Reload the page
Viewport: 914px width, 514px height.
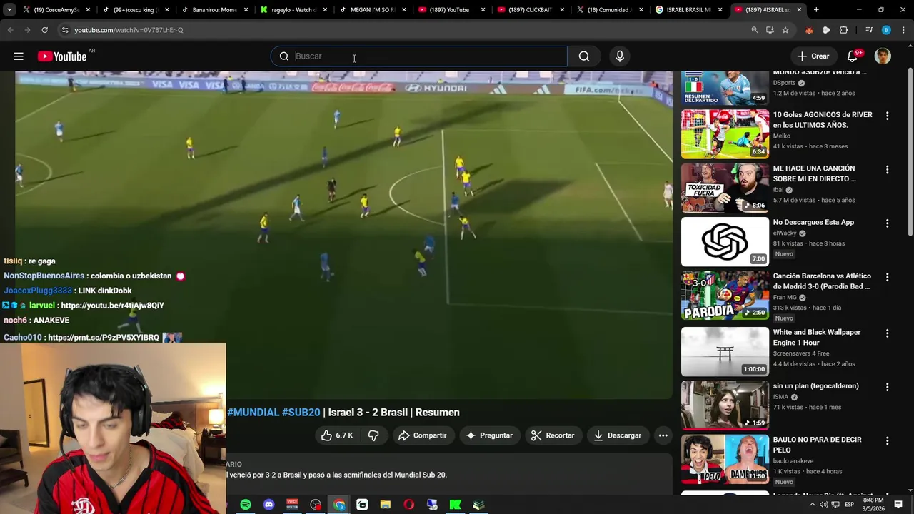point(44,30)
